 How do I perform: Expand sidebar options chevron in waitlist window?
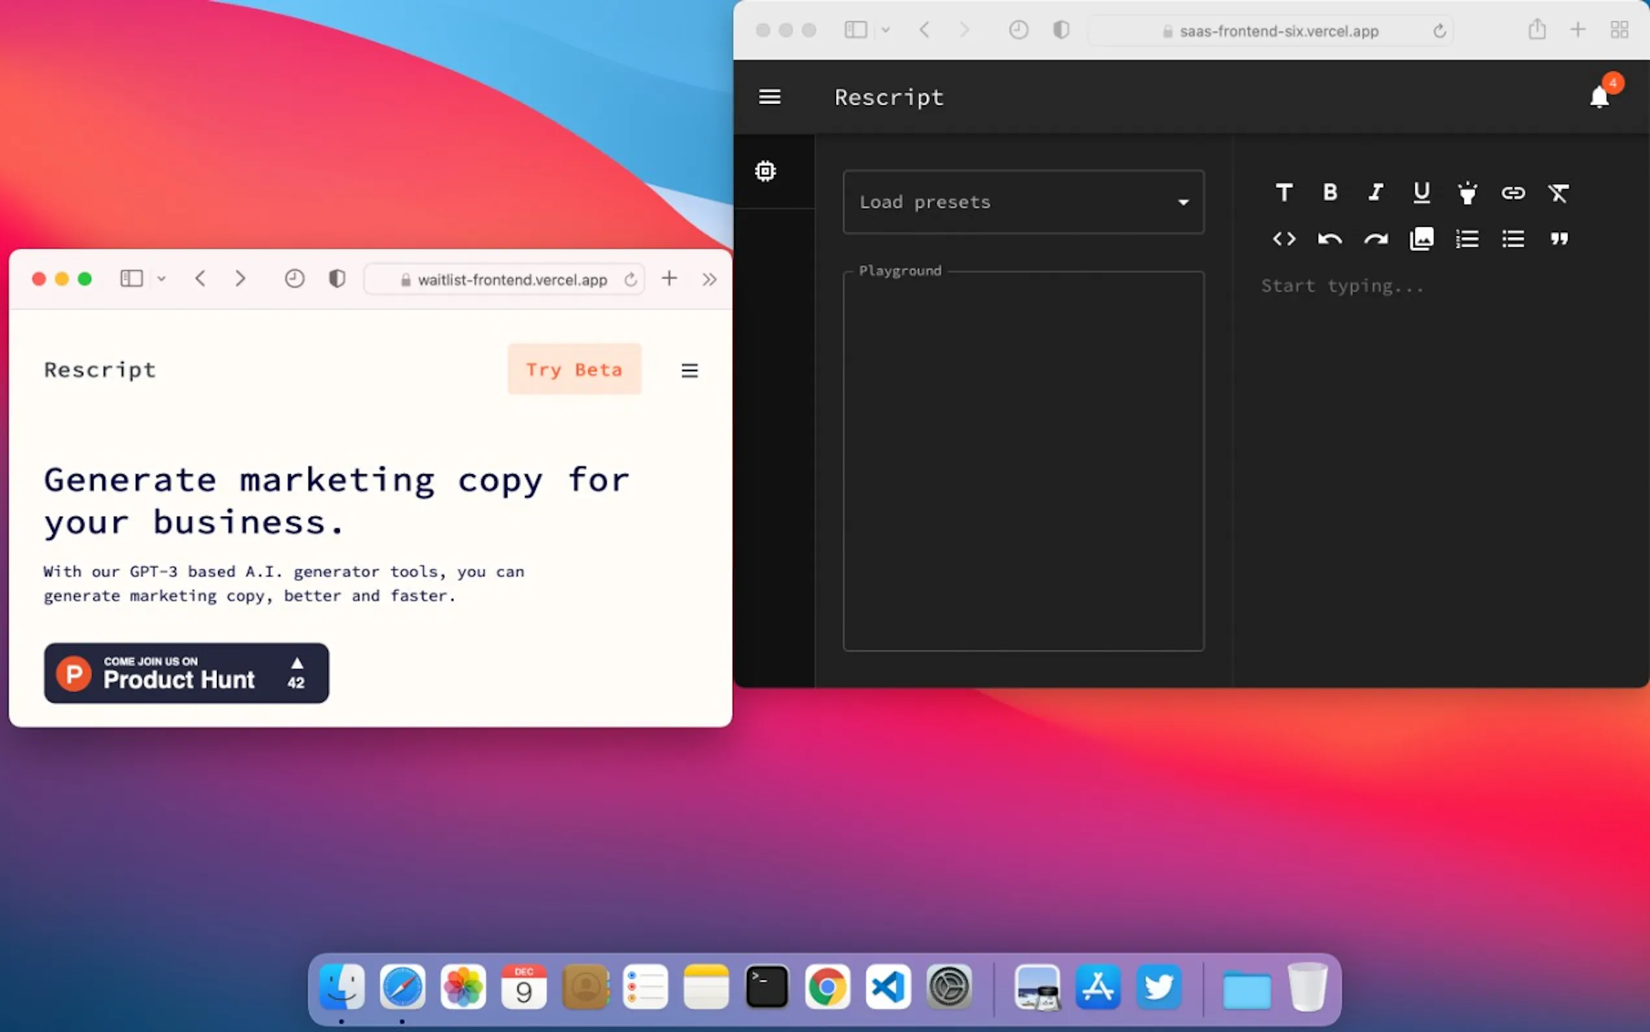coord(162,279)
